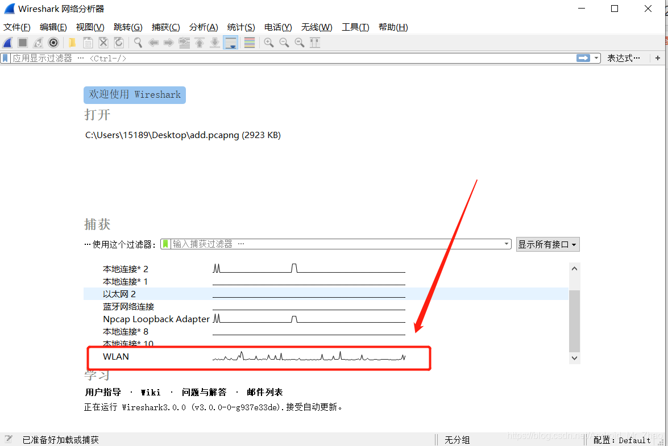
Task: Restart the current capture icon
Action: click(x=38, y=43)
